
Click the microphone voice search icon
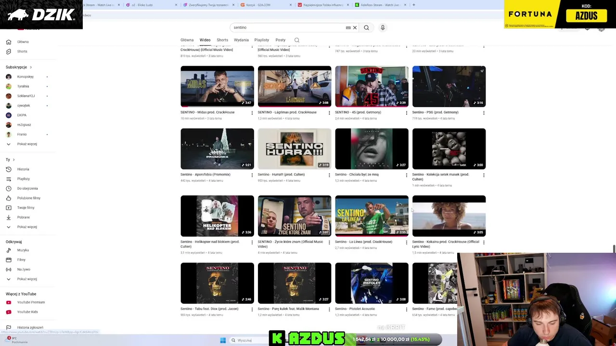tap(383, 27)
